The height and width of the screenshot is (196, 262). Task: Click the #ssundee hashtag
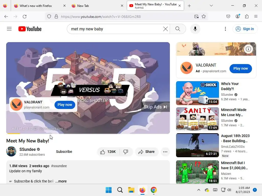pyautogui.click(x=59, y=166)
